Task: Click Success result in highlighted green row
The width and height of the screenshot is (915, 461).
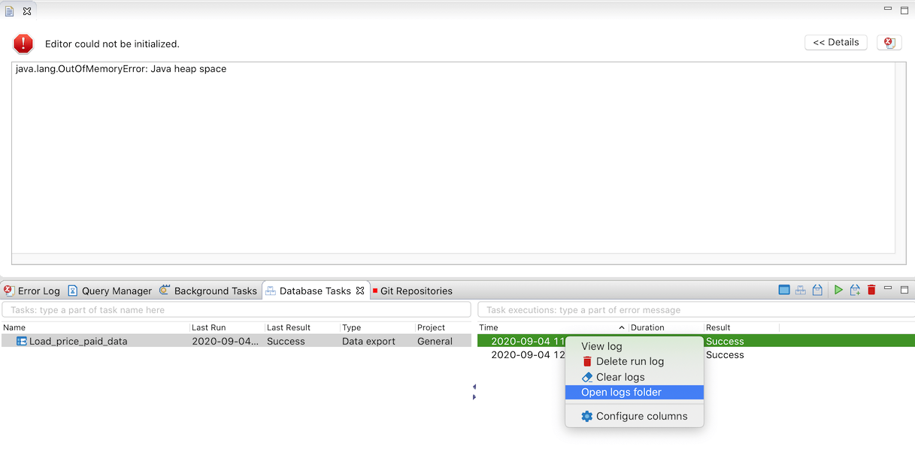Action: 725,341
